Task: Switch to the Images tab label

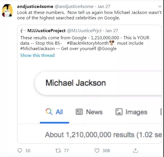Action: coord(136,112)
